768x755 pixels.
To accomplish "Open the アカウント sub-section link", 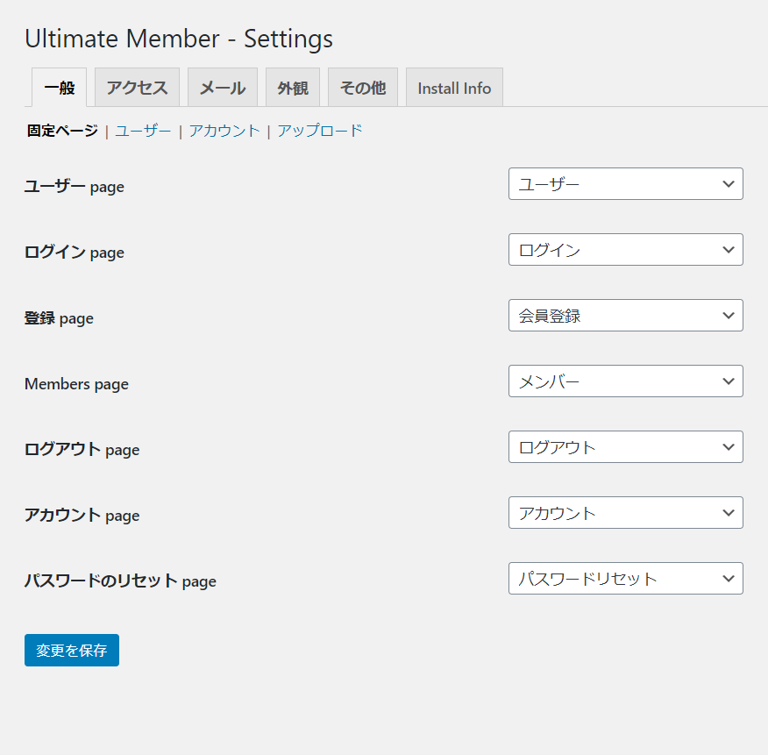I will pyautogui.click(x=224, y=131).
